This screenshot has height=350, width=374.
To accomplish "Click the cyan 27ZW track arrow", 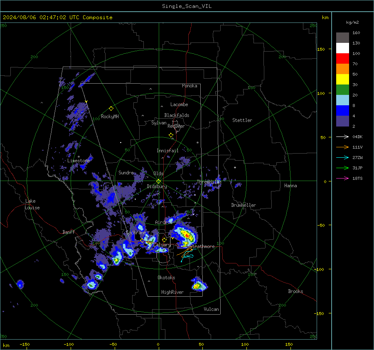I will point(342,157).
